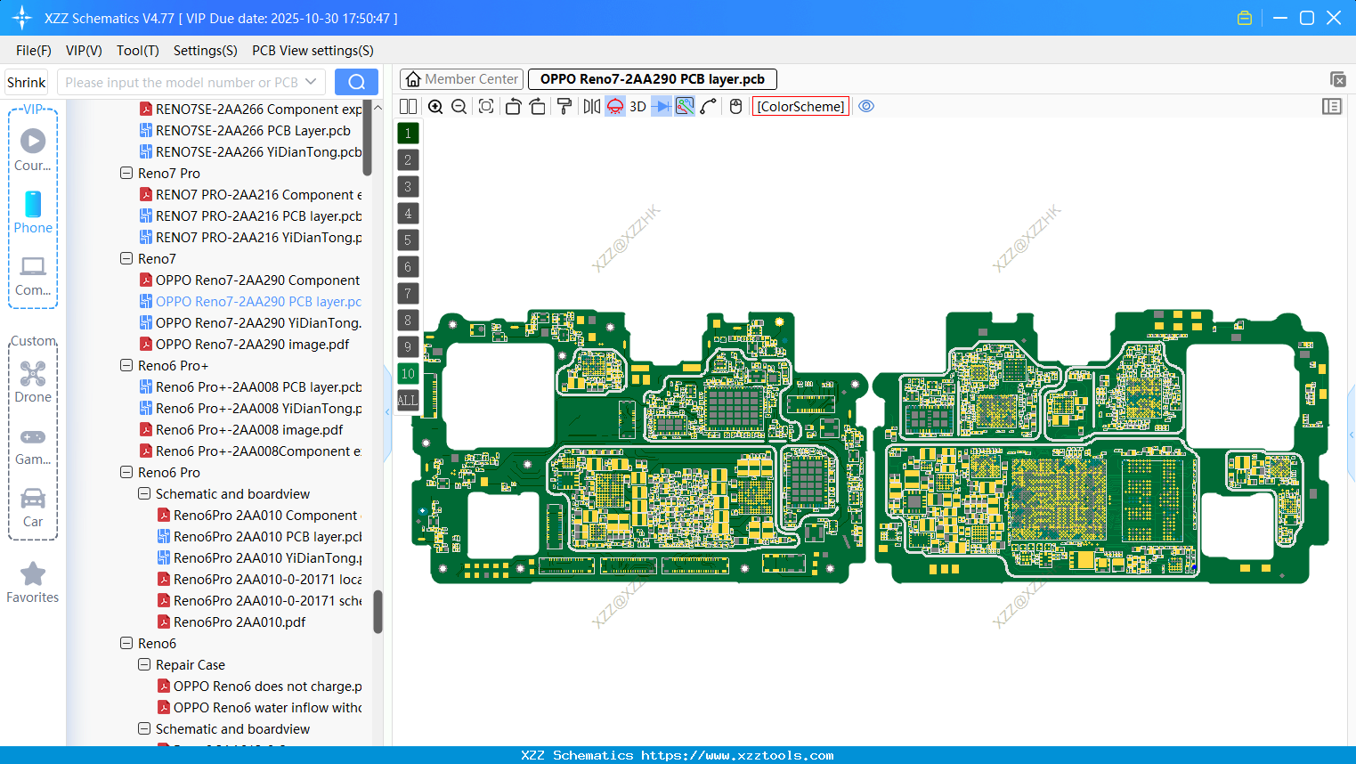Screen dimensions: 1356x764
Task: Select the Zoom Out magnifier tool
Action: 458,106
